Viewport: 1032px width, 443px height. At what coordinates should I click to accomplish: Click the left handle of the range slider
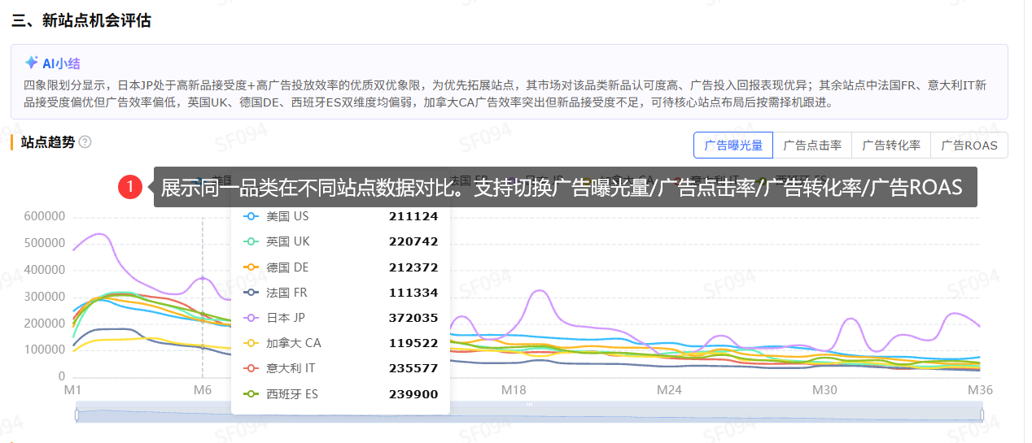(x=76, y=415)
